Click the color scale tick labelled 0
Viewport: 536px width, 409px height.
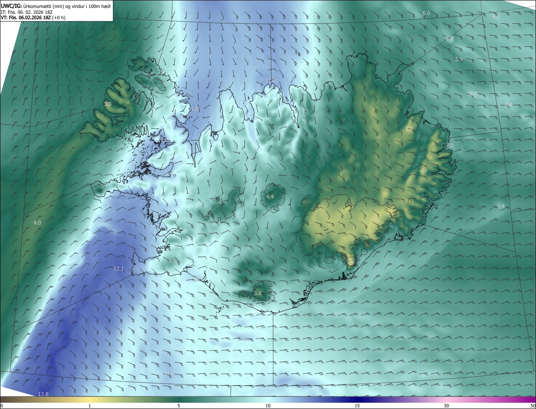pos(2,406)
